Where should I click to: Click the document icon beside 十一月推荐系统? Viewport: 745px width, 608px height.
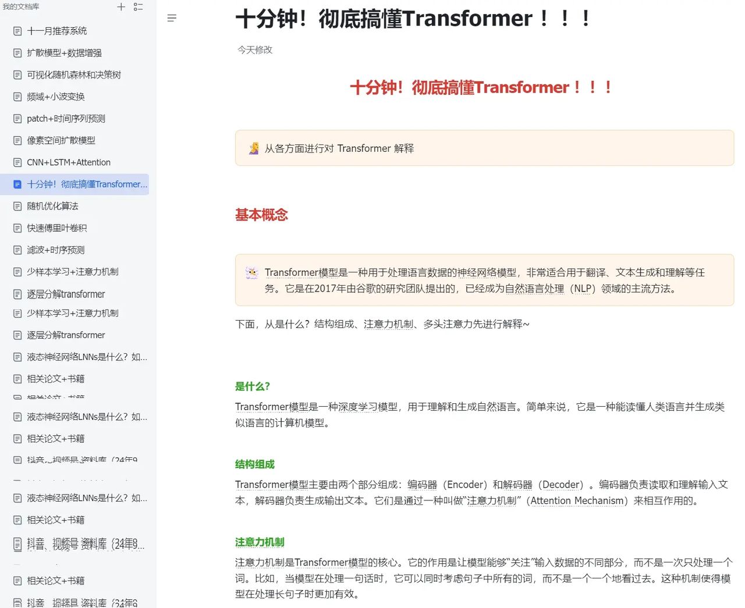click(16, 30)
